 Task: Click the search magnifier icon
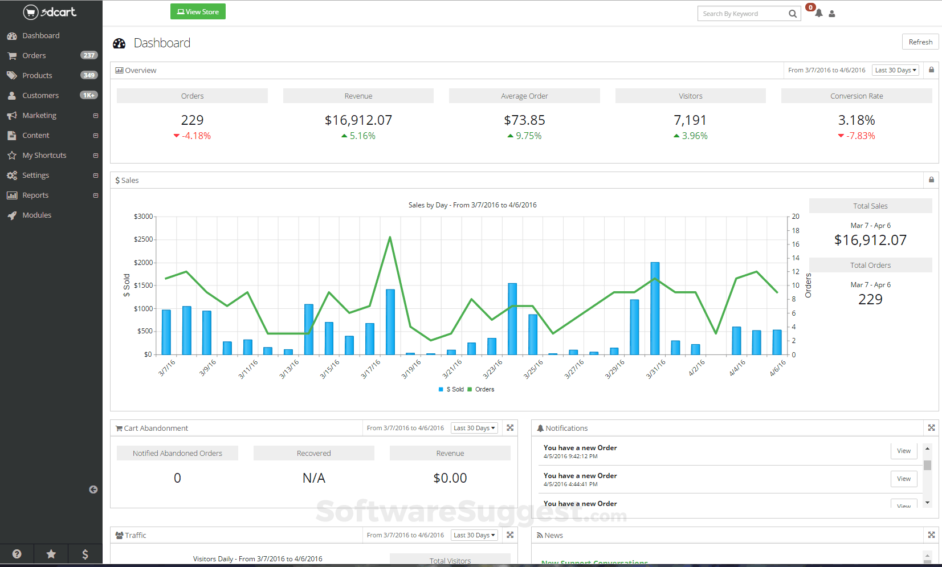coord(793,14)
